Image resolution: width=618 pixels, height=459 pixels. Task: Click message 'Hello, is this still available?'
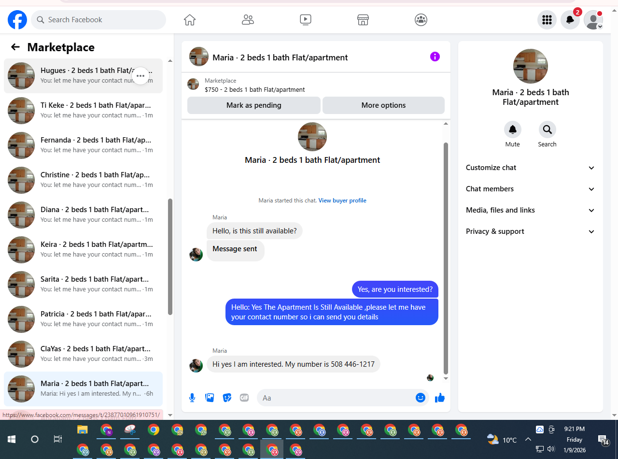(x=254, y=231)
